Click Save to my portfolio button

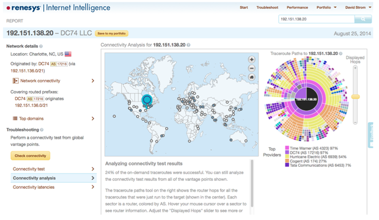tap(111, 34)
